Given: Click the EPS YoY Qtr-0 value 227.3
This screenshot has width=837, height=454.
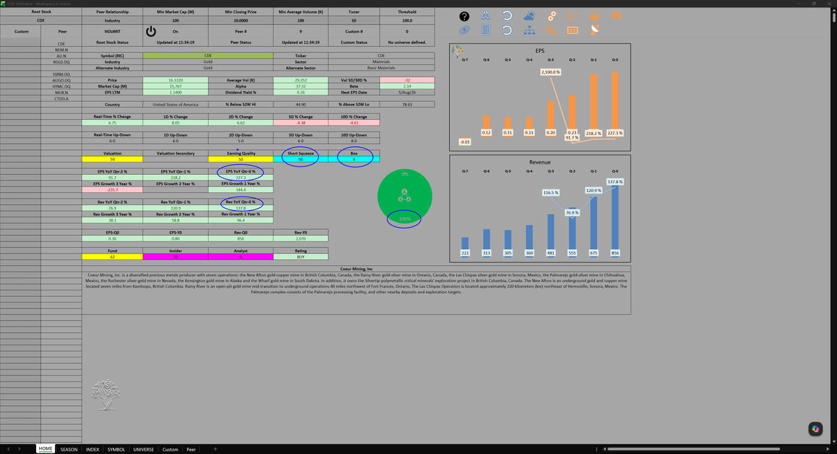Looking at the screenshot, I should 241,178.
